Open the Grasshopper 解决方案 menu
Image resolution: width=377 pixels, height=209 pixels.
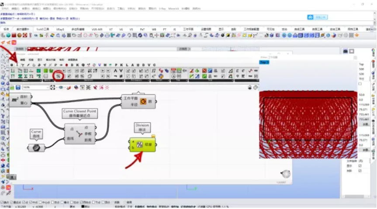[51, 60]
